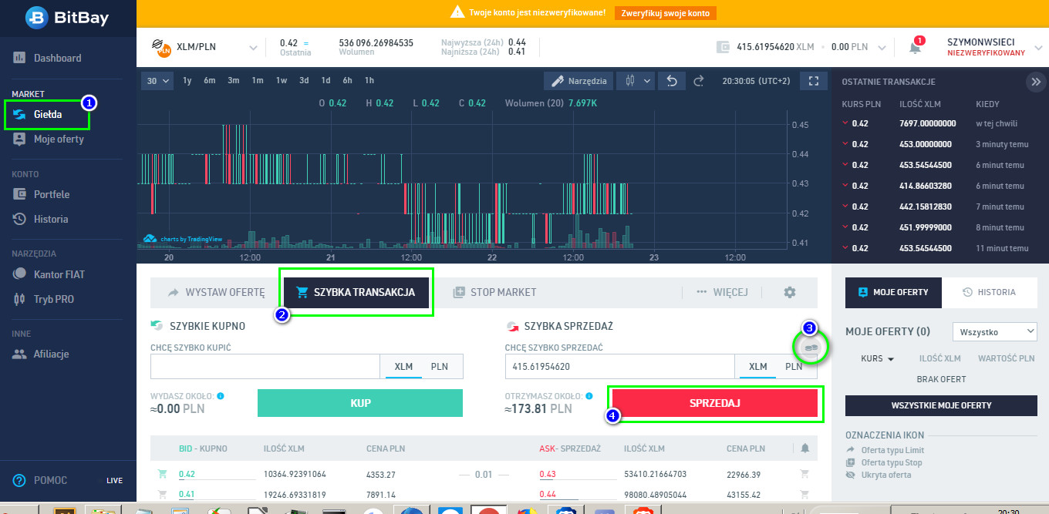Set chart range to 1w
This screenshot has height=514, width=1049.
(282, 80)
